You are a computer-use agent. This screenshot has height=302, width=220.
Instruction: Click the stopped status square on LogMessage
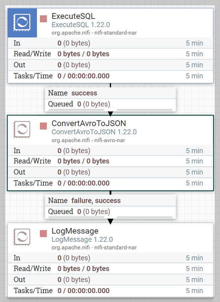pyautogui.click(x=43, y=234)
